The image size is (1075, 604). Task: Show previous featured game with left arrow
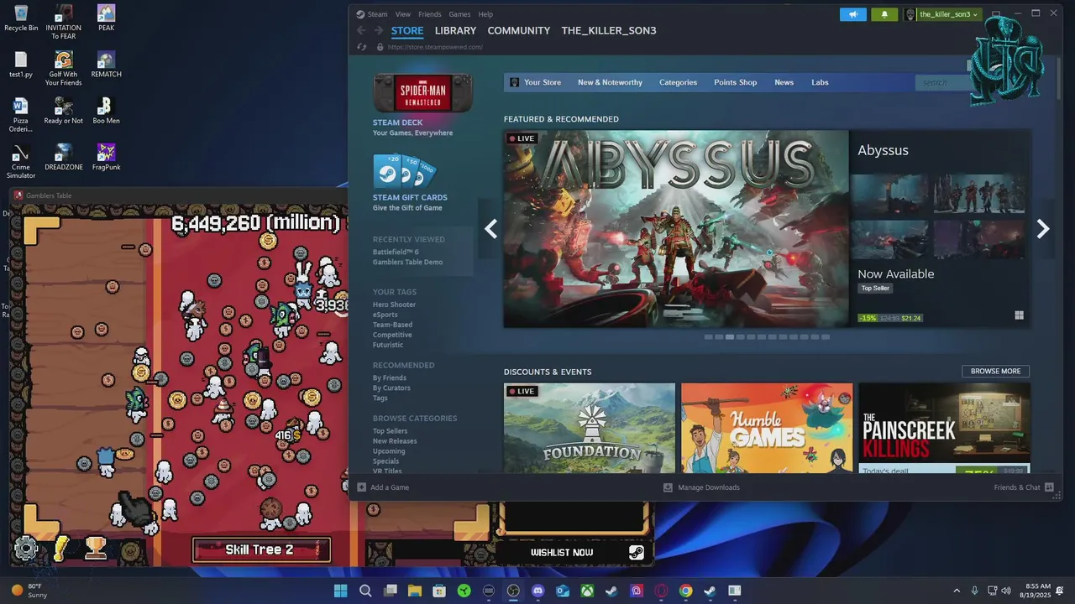(x=491, y=228)
